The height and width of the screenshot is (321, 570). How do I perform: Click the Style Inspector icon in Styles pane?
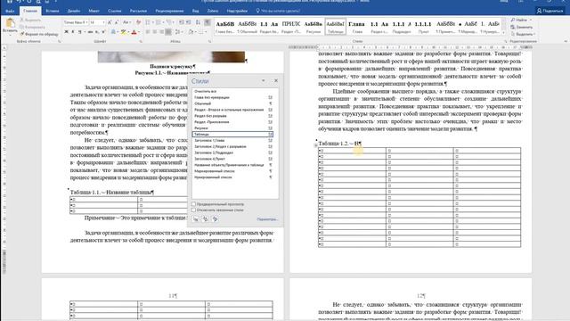[x=205, y=218]
